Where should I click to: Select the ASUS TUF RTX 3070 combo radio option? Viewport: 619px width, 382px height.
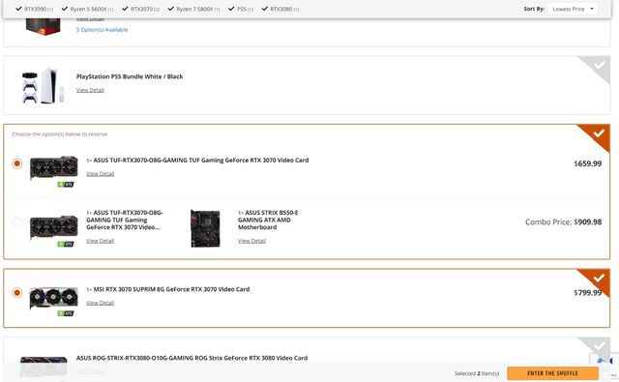[17, 222]
